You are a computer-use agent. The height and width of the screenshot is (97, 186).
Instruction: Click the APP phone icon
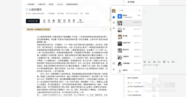[74, 20]
